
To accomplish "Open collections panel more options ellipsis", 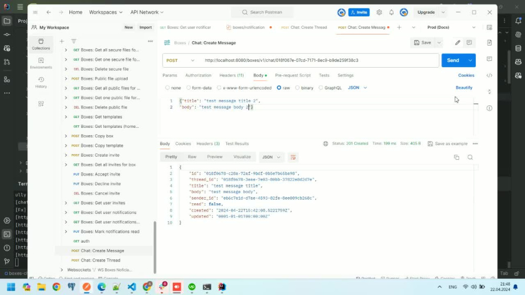I will point(150,41).
